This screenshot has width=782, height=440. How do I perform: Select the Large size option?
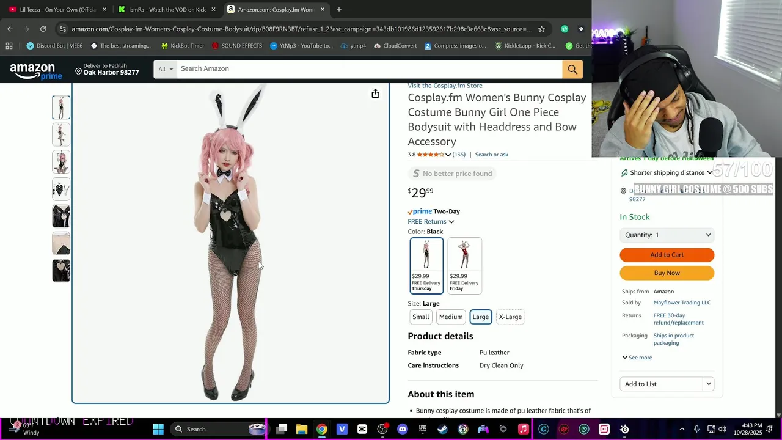pos(480,317)
